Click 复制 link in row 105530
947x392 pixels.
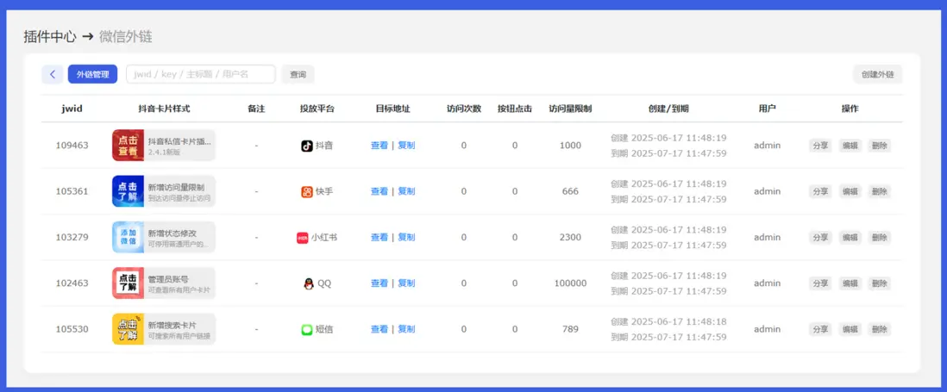pyautogui.click(x=406, y=329)
